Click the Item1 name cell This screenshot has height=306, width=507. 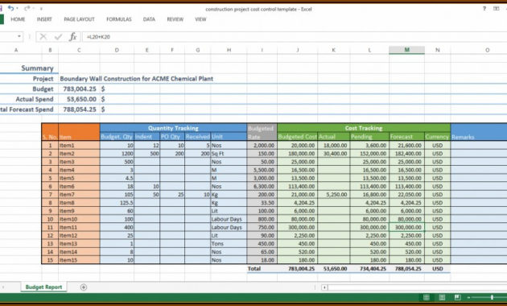[x=79, y=146]
